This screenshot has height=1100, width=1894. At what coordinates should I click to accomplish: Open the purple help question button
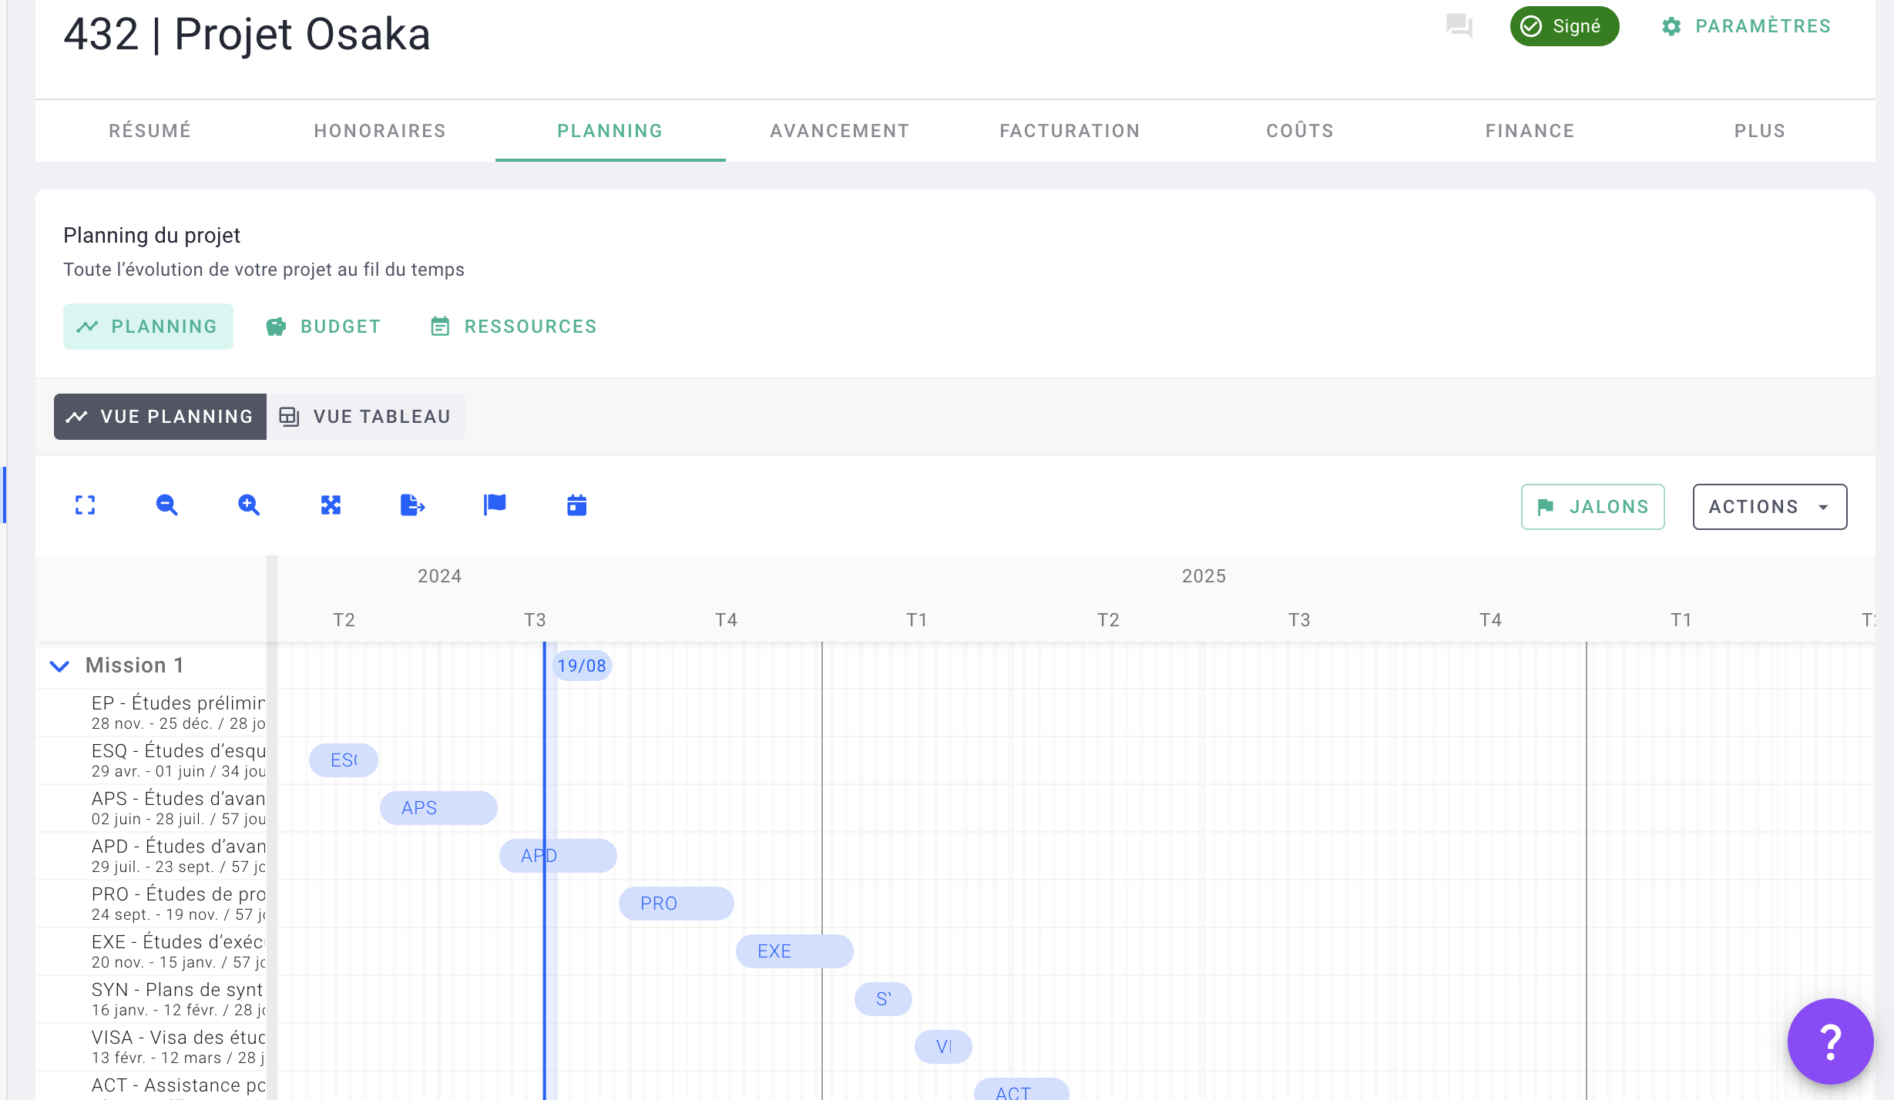[1831, 1041]
